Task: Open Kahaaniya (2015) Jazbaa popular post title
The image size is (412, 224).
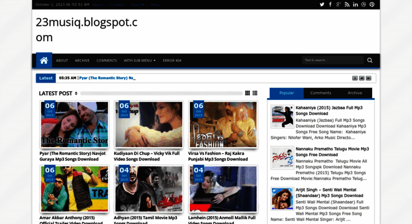Action: point(329,111)
